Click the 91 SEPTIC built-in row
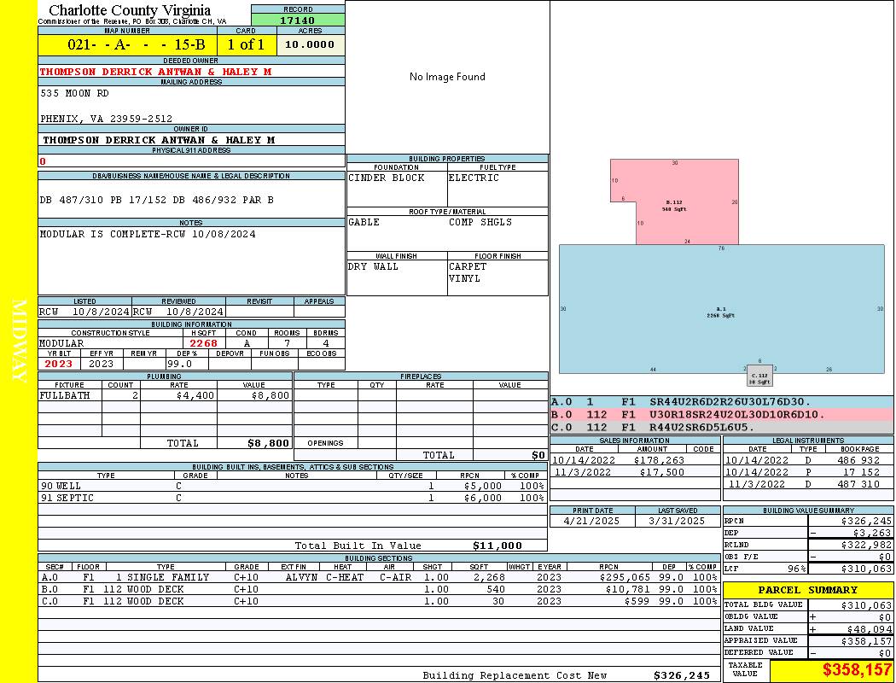The image size is (896, 683). click(x=293, y=498)
